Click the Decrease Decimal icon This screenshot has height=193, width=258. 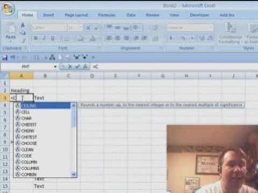pyautogui.click(x=210, y=38)
